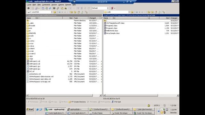The image size is (205, 115).
Task: Refresh remote panel icon
Action: tap(159, 12)
